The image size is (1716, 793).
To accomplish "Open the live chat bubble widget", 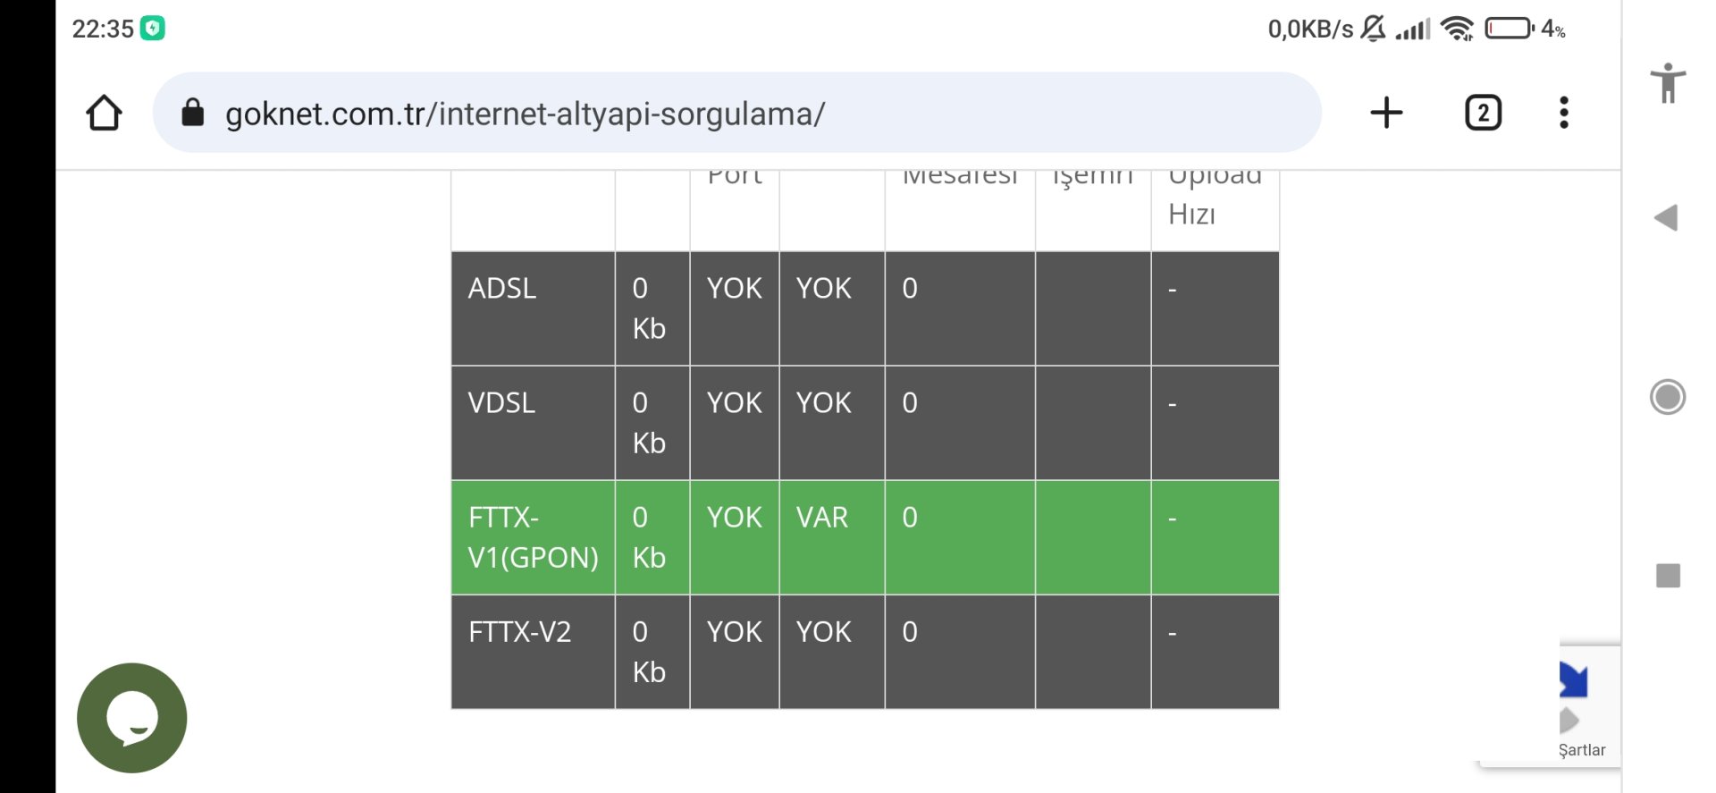I will click(132, 717).
